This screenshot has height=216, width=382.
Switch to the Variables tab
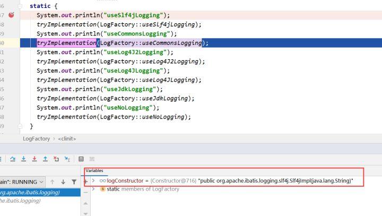coord(95,170)
